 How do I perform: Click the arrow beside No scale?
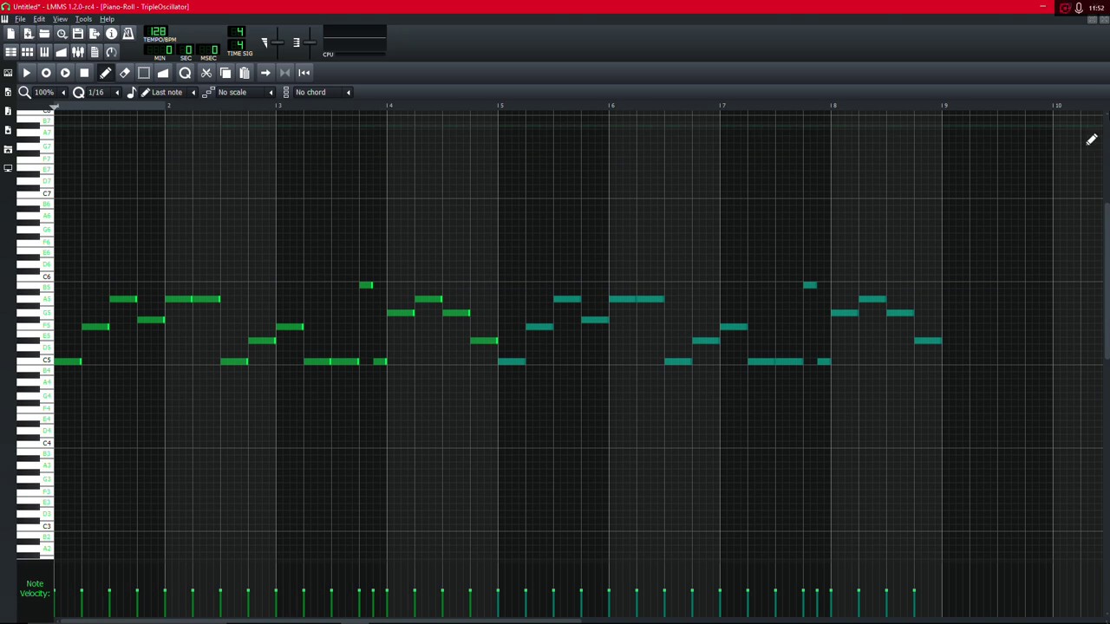(x=271, y=93)
